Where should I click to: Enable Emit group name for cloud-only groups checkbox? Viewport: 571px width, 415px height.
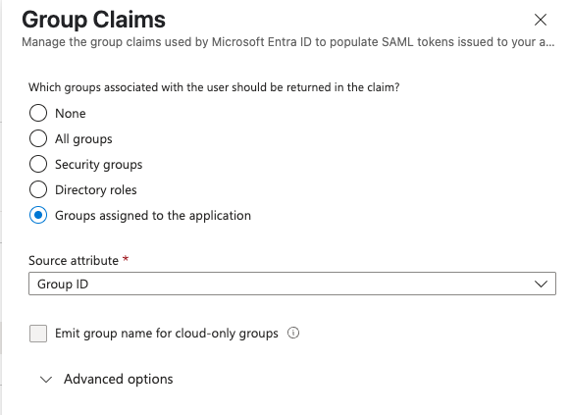coord(38,334)
